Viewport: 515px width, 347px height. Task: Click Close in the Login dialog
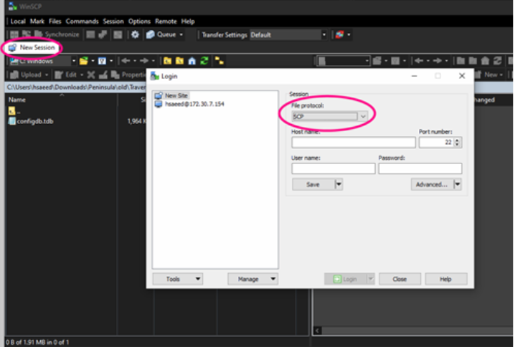coord(400,279)
